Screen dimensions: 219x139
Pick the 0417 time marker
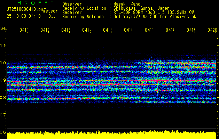click(149, 30)
